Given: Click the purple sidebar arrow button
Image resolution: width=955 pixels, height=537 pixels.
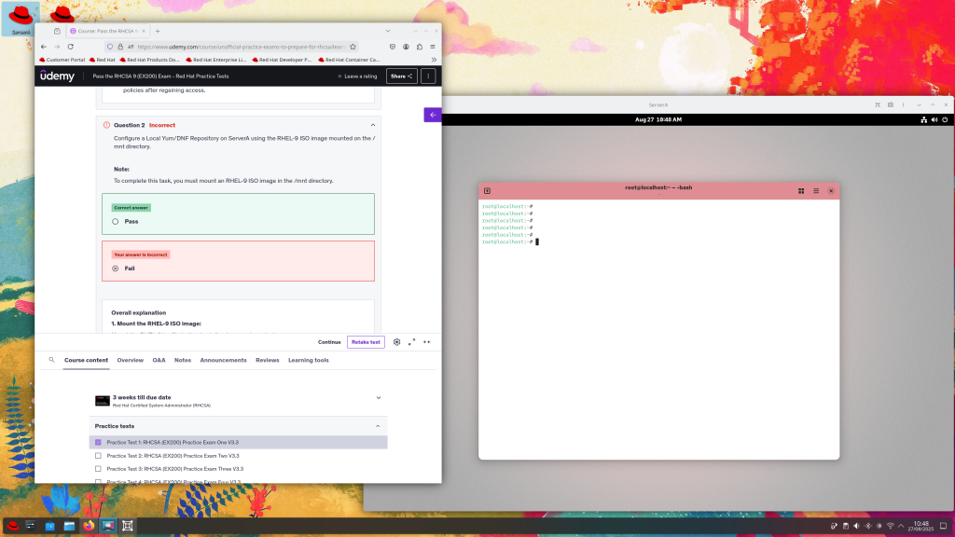Looking at the screenshot, I should [433, 115].
